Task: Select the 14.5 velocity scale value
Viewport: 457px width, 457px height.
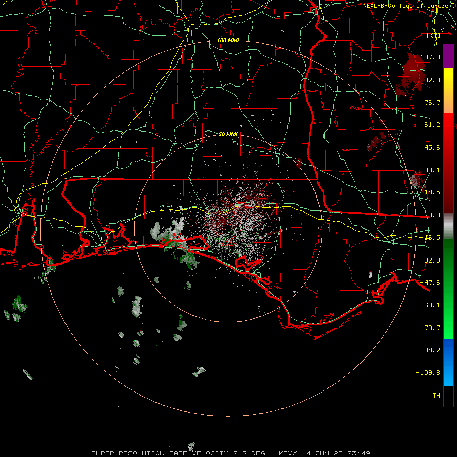Action: (x=432, y=192)
